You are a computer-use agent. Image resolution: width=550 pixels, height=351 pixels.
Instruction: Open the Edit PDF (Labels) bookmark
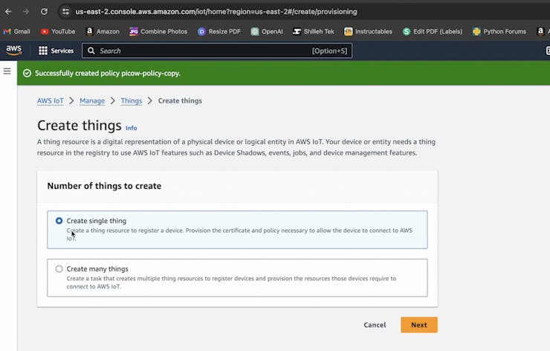tap(432, 31)
